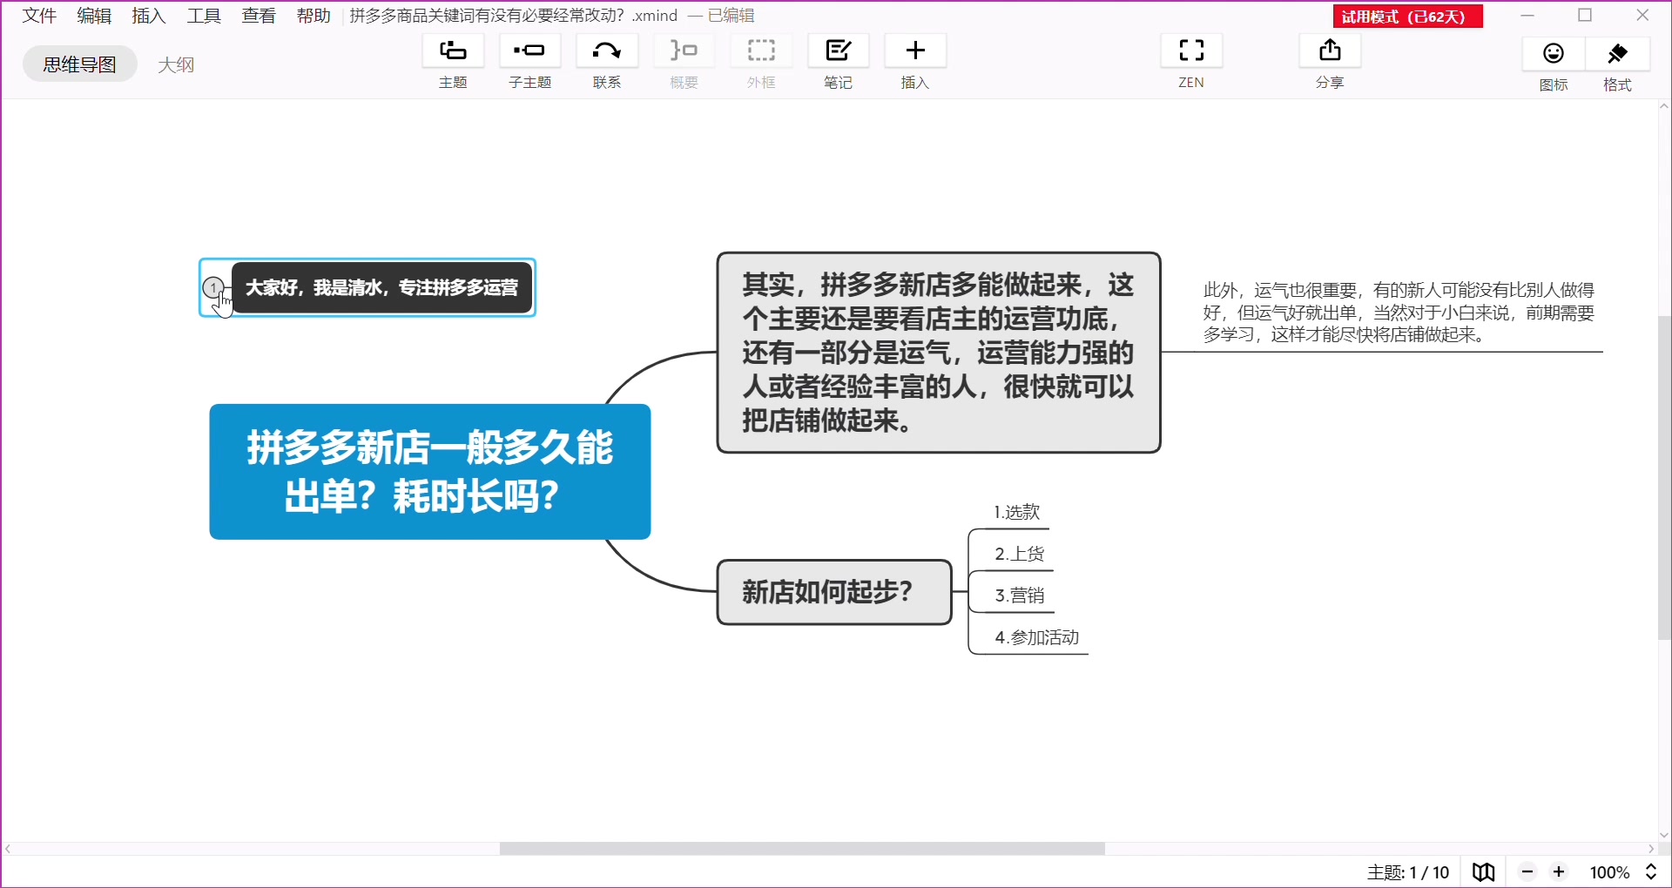1672x888 pixels.
Task: Maximize the XMind window
Action: click(1585, 16)
